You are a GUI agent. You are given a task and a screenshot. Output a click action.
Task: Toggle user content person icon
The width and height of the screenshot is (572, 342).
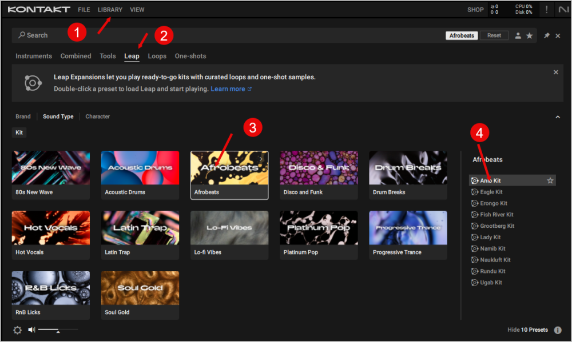(x=518, y=35)
